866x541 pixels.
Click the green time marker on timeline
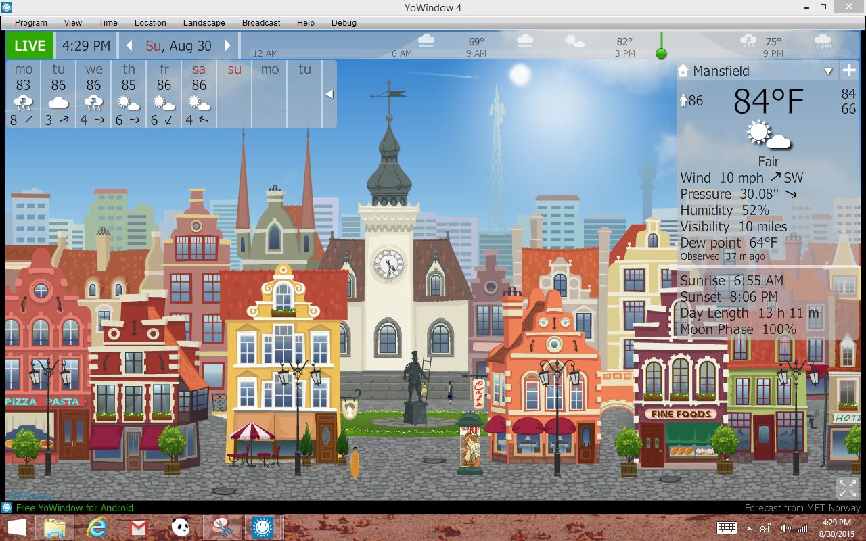(661, 53)
